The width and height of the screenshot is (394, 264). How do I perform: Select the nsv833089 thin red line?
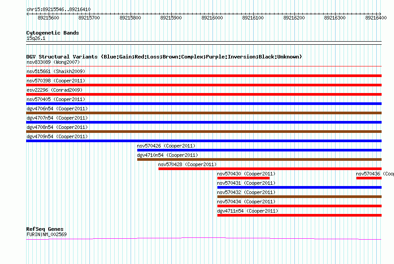[x=204, y=66]
